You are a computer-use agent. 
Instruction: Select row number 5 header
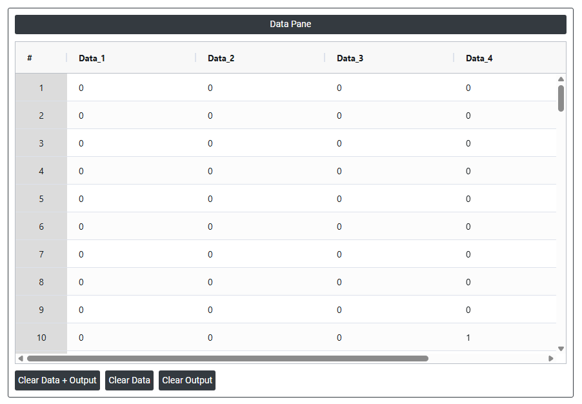(41, 199)
